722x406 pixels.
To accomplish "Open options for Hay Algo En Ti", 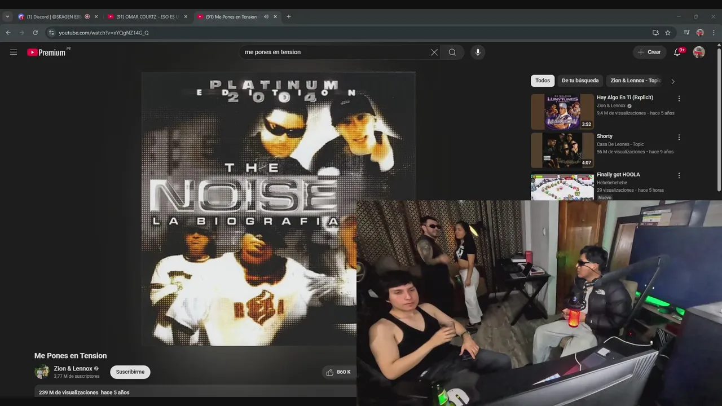I will (x=679, y=98).
